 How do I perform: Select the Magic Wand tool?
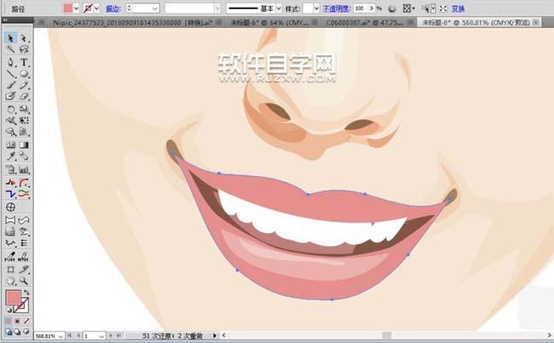click(10, 49)
